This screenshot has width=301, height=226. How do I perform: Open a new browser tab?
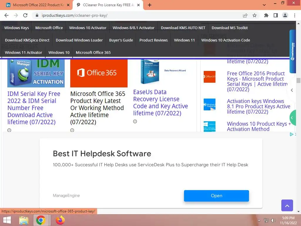tap(150, 5)
